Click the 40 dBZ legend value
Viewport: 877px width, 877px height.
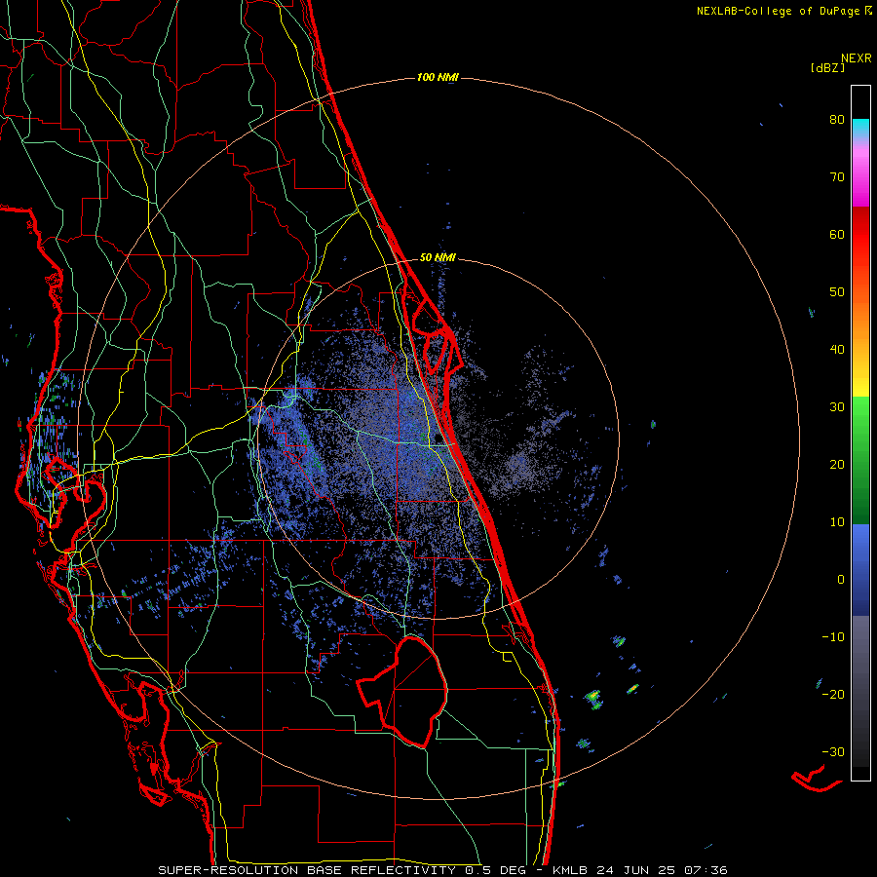click(837, 350)
